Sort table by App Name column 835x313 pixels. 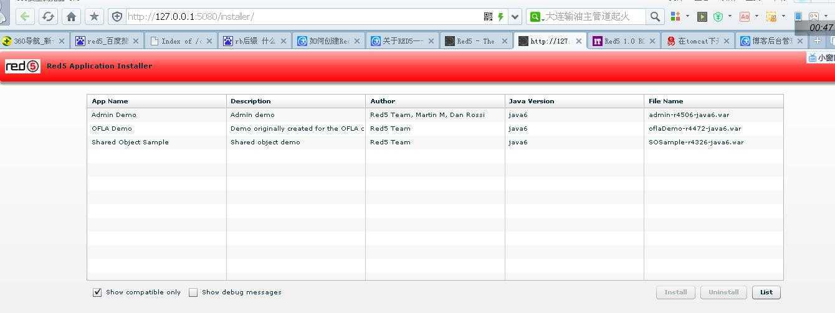pyautogui.click(x=156, y=101)
